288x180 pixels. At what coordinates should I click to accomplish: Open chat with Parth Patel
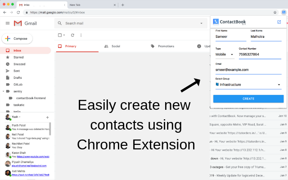[x=27, y=127]
